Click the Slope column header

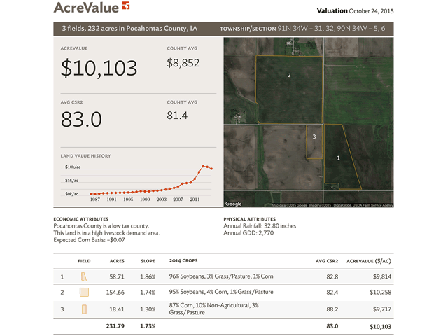(x=148, y=261)
